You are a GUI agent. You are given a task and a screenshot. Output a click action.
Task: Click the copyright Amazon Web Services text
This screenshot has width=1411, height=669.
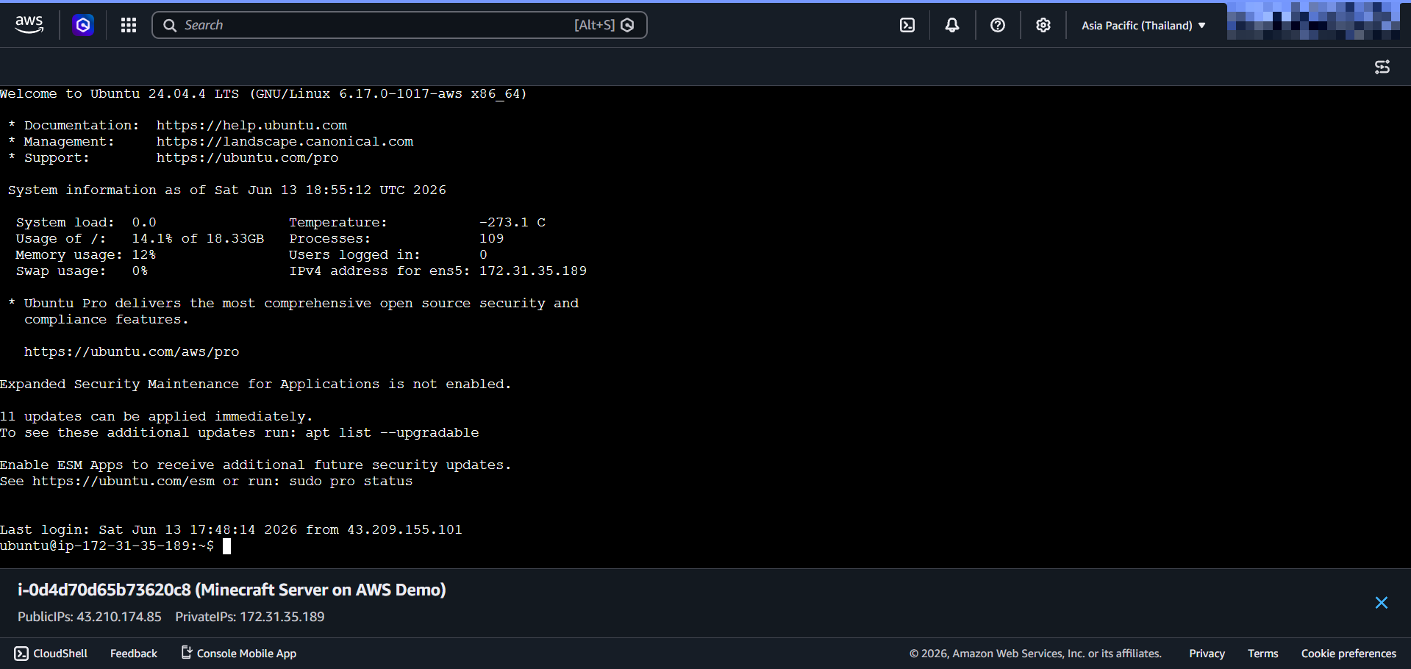point(1035,654)
